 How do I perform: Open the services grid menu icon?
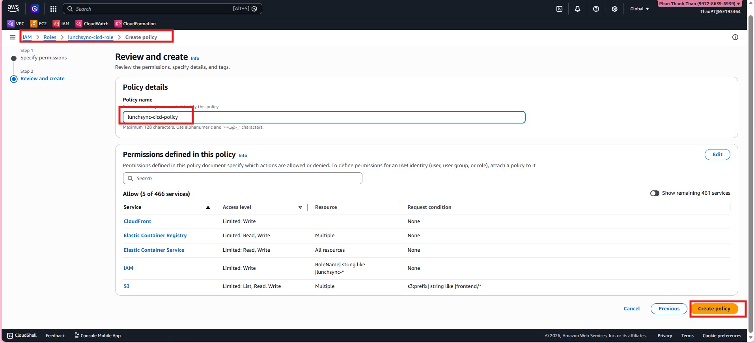click(x=53, y=9)
